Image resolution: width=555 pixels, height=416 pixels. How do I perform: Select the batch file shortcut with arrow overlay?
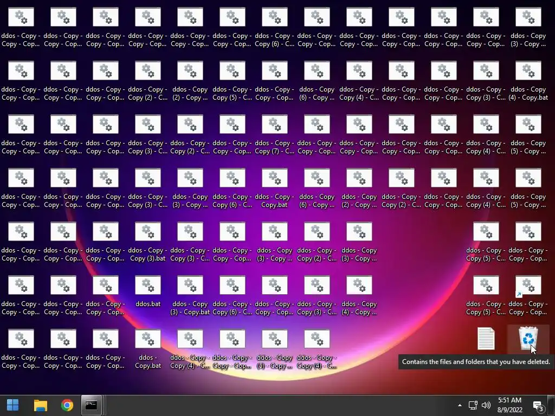[x=528, y=295]
